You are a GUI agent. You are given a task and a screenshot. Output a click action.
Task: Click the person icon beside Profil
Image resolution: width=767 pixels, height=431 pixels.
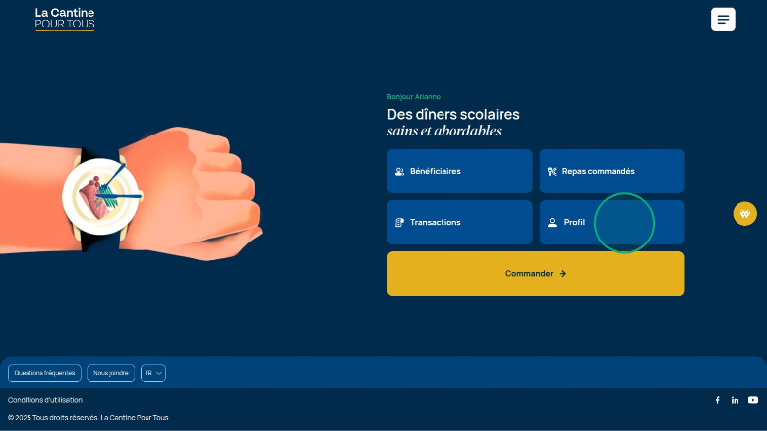coord(552,223)
